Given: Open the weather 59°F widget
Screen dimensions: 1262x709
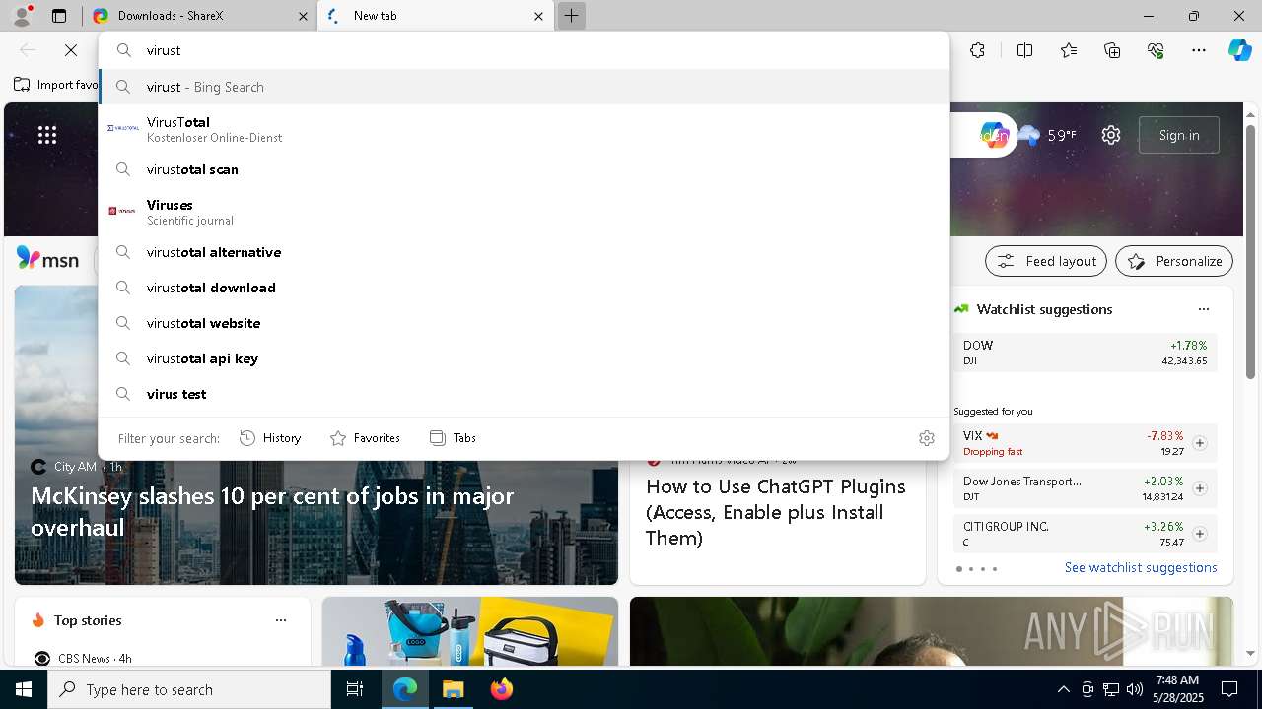Looking at the screenshot, I should [1048, 135].
